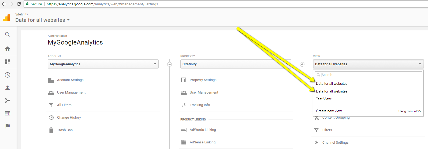Open account column User Management link
Viewport: 428px width, 149px height.
tap(71, 92)
